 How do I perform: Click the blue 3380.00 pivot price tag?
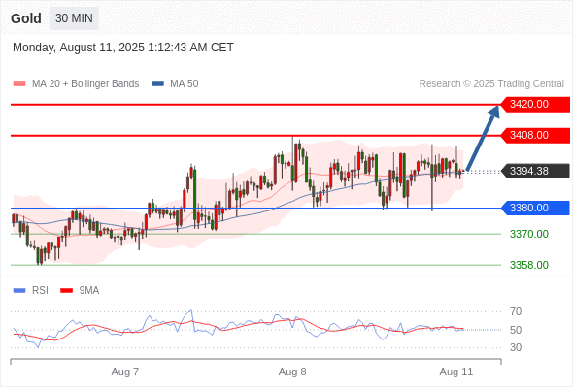pos(535,208)
